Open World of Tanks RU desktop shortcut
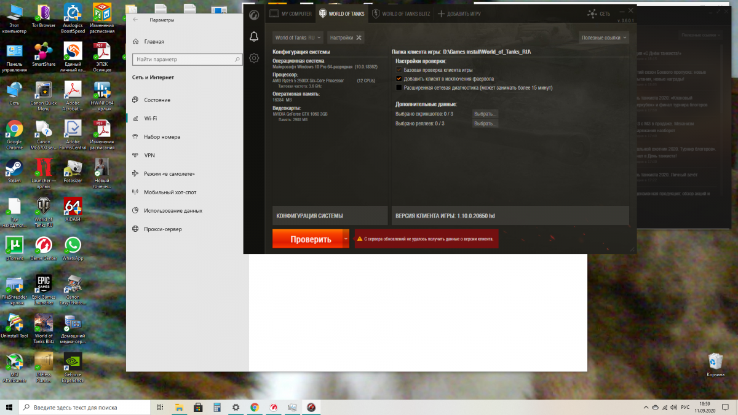Screen dimensions: 738x415 44,211
